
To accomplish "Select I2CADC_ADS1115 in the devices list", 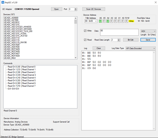I will pyautogui.click(x=12, y=40).
